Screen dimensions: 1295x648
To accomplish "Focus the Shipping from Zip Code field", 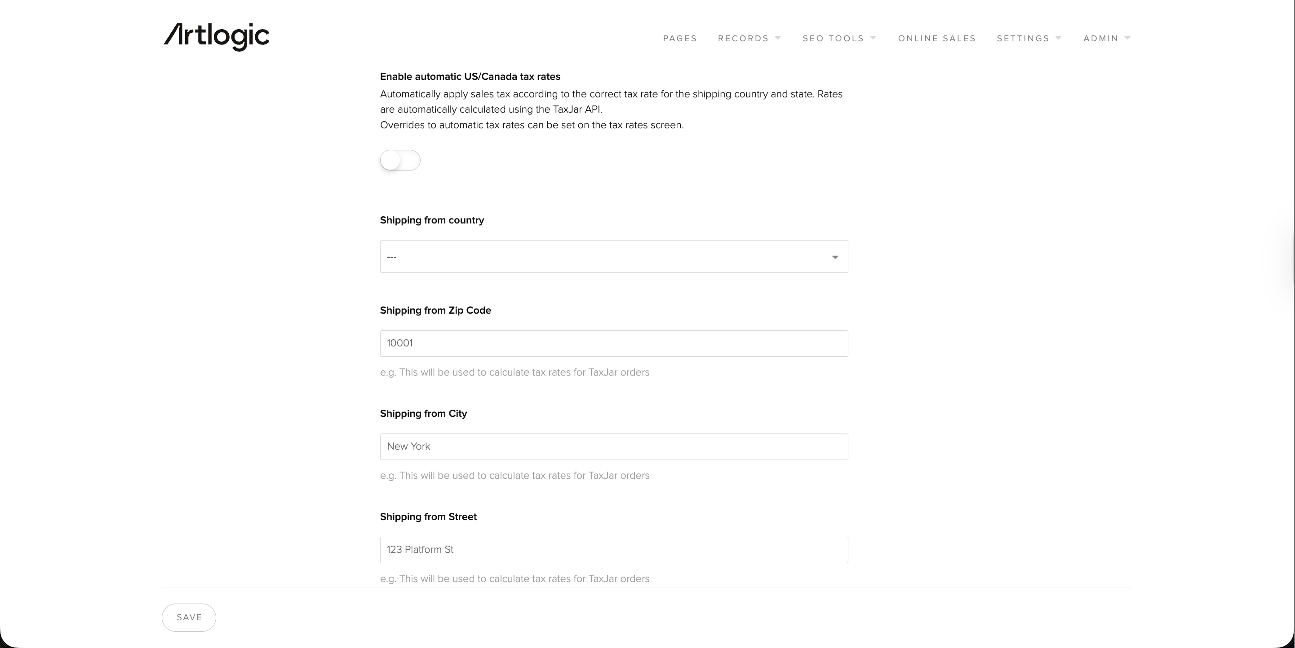I will [613, 343].
